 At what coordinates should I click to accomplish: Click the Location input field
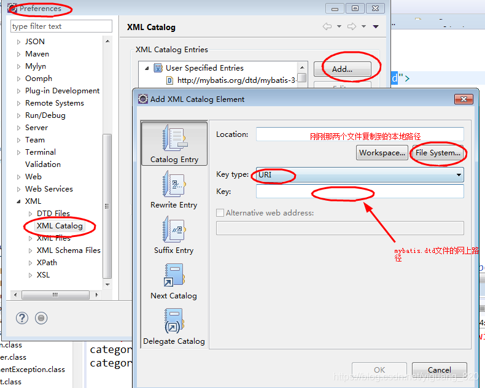(x=360, y=134)
